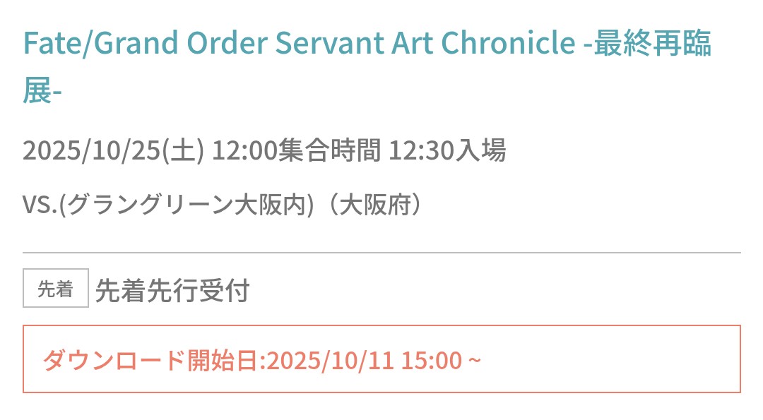Click the 12:30入場 entry time
Screen dimensions: 763x420
(x=447, y=150)
